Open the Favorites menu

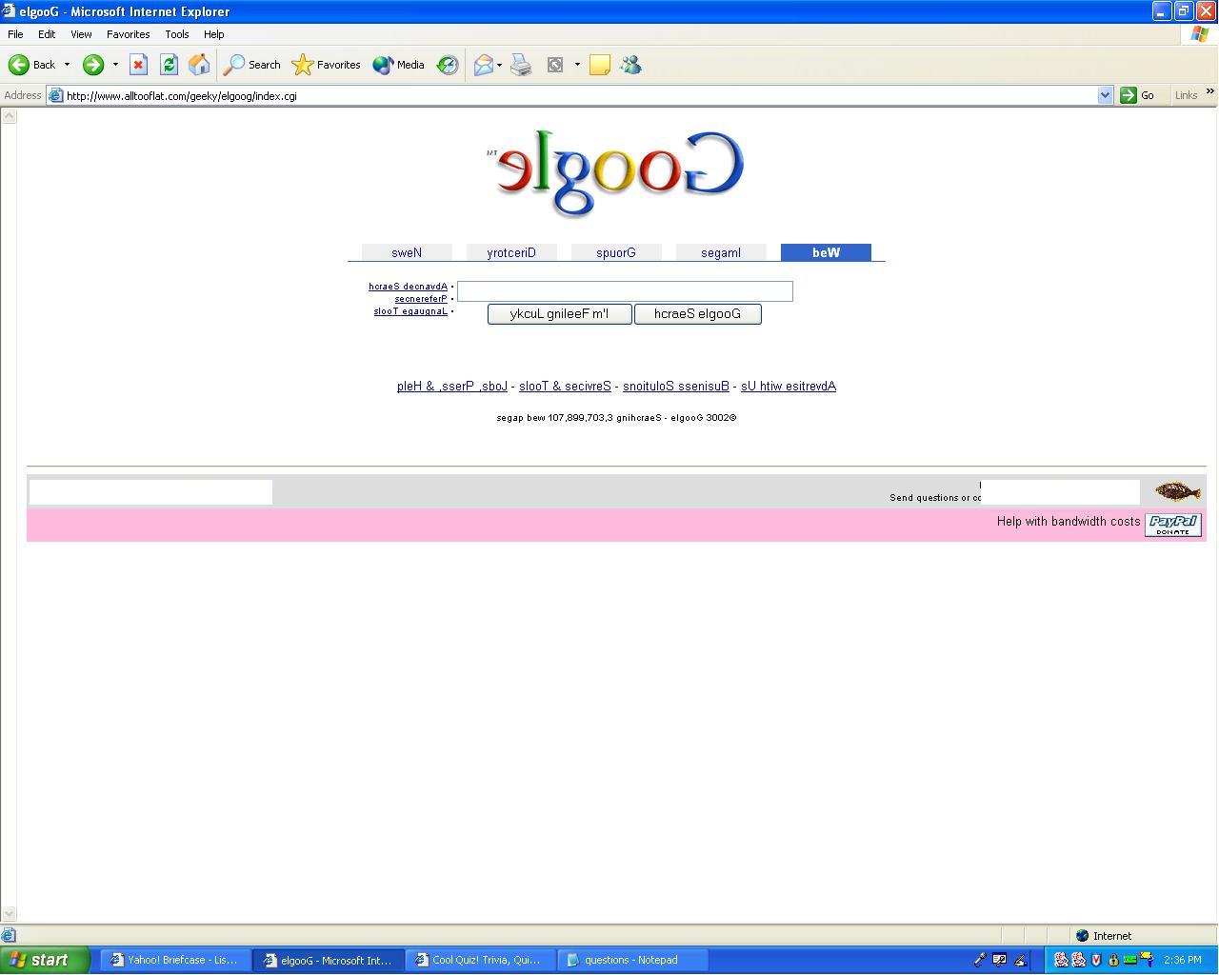pyautogui.click(x=128, y=34)
